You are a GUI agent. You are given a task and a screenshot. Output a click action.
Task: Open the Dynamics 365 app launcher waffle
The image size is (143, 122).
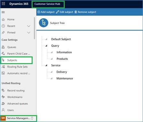(4, 4)
